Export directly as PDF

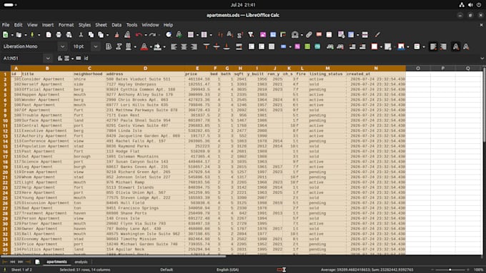[49, 35]
